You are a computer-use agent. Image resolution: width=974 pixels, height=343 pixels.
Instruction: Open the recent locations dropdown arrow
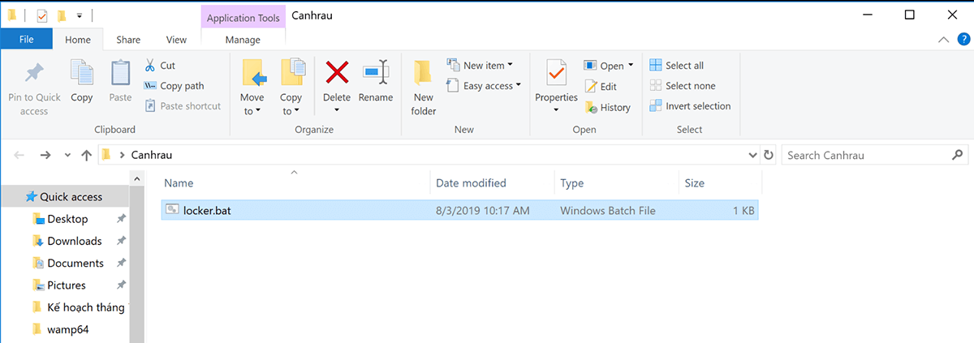click(x=67, y=155)
